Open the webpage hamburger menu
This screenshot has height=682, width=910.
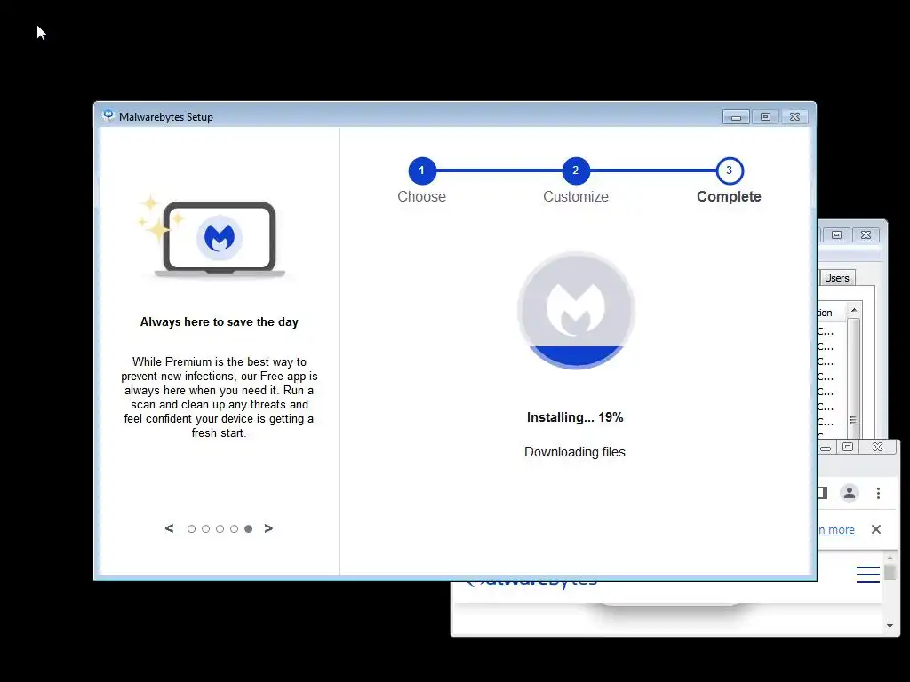[x=868, y=575]
